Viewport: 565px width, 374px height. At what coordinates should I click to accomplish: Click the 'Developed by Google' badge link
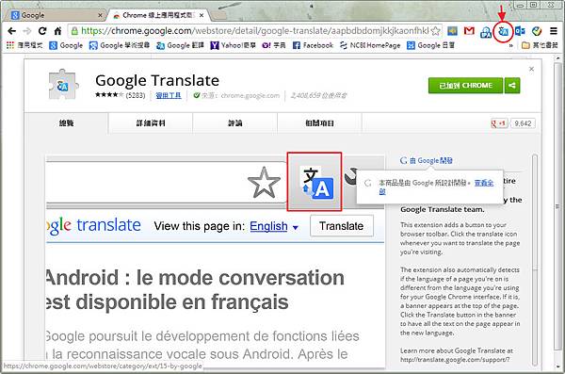427,161
